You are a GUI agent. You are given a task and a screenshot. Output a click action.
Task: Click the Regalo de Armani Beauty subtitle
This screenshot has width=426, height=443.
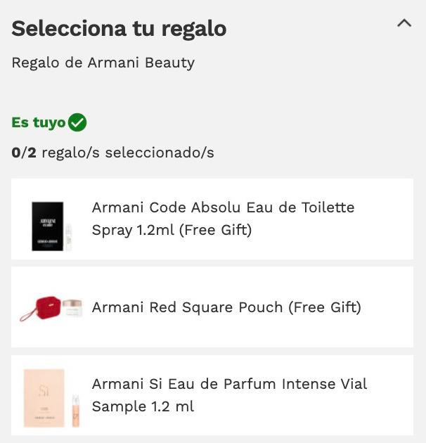[x=103, y=63]
